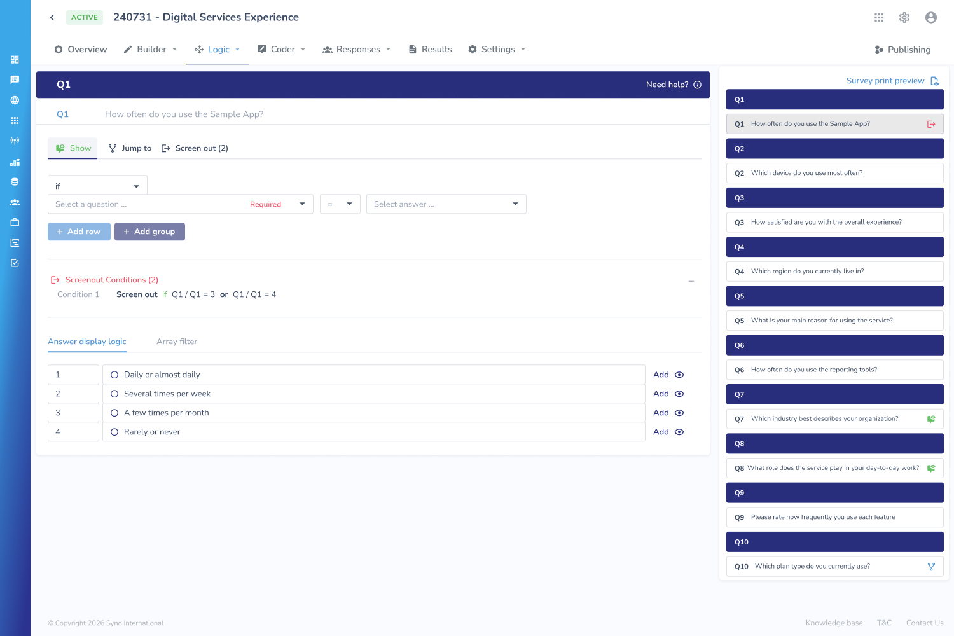
Task: Toggle visibility eye for Several times per week
Action: 679,394
